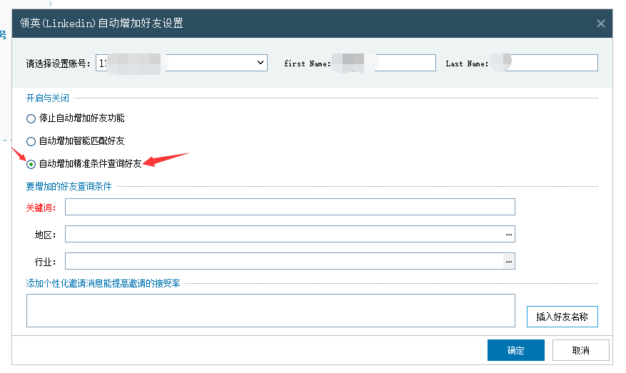
Task: Click the 行业 industry input field
Action: coord(290,261)
